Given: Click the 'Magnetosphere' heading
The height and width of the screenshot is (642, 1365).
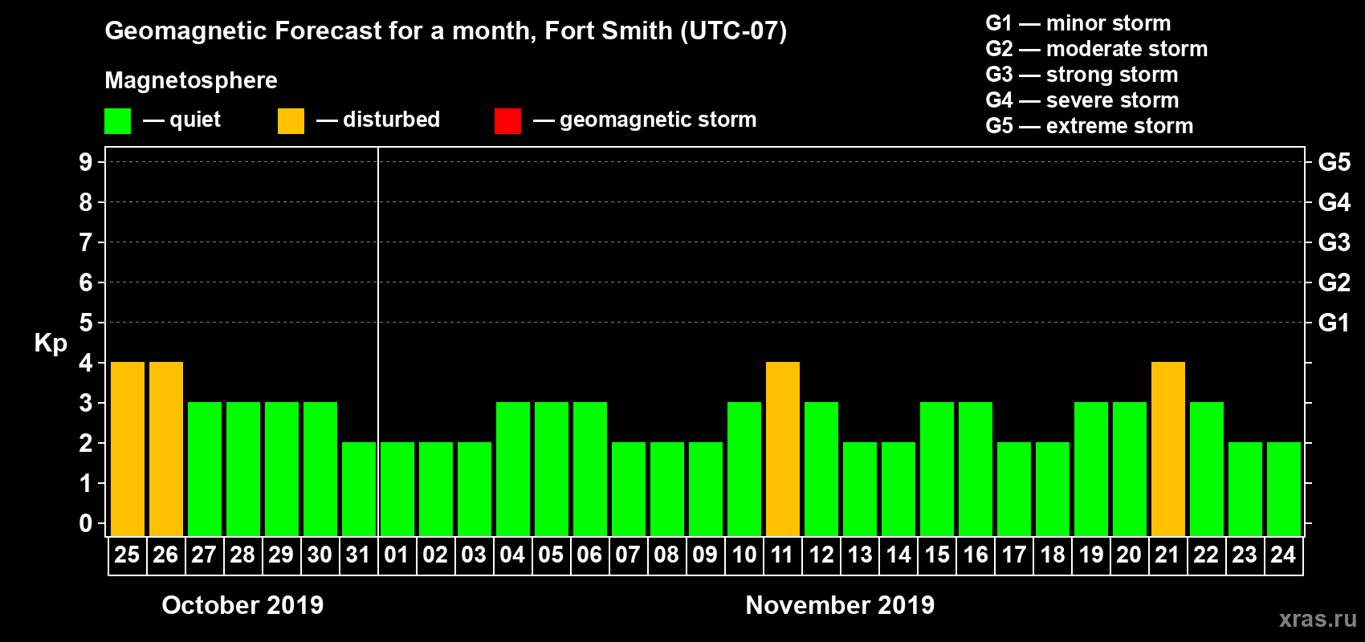Looking at the screenshot, I should coord(191,80).
